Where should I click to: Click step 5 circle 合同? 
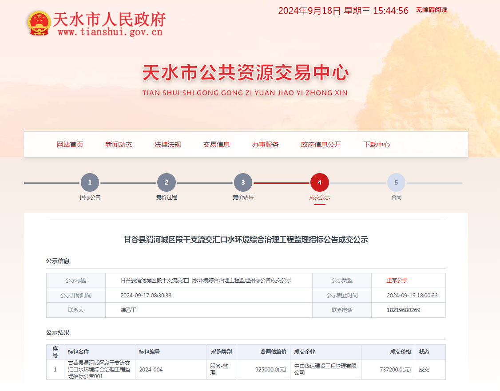pyautogui.click(x=396, y=182)
